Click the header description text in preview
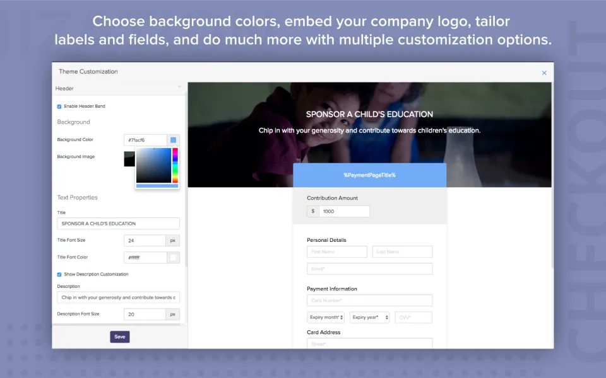Viewport: 606px width, 378px height. [x=369, y=130]
